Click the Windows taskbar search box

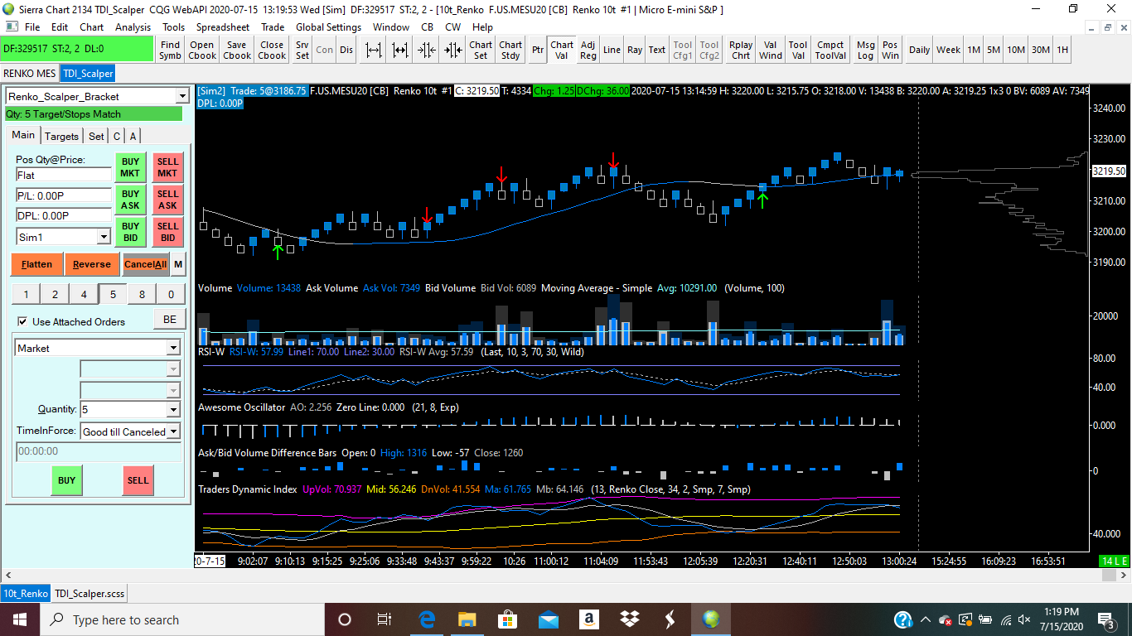[182, 619]
